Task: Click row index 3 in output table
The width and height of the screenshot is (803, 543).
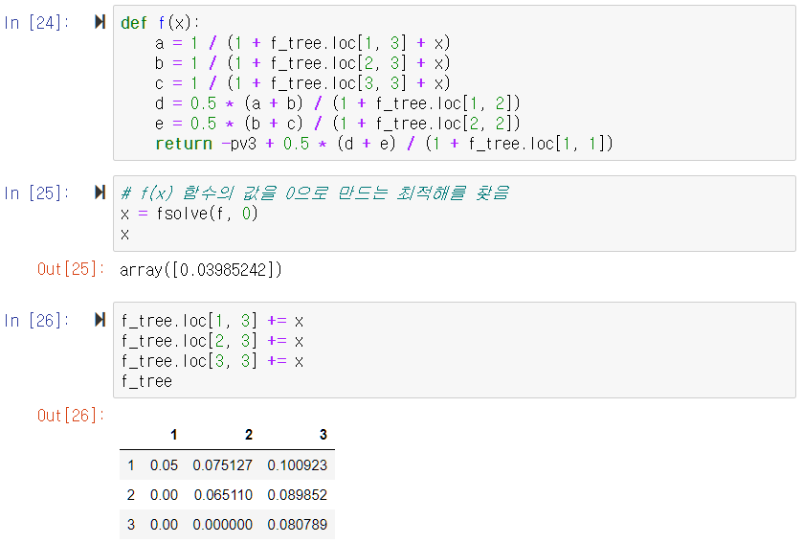Action: [x=130, y=525]
